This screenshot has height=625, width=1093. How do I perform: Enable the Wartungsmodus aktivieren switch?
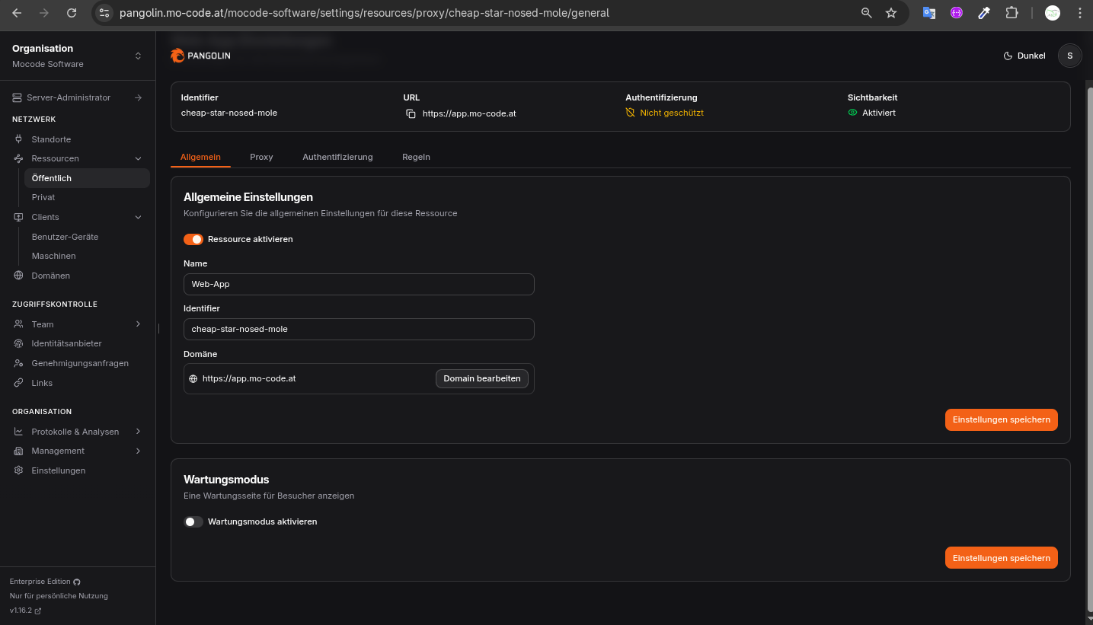tap(193, 522)
